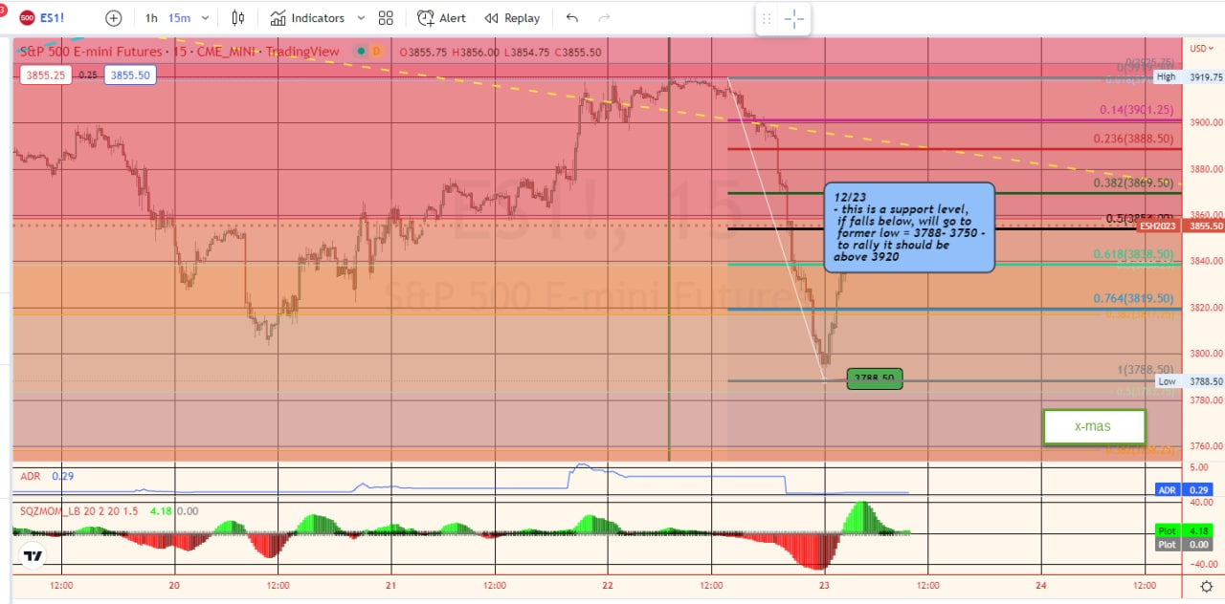Click the TradingView logo in the chart corner
Image resolution: width=1225 pixels, height=604 pixels.
(x=33, y=555)
